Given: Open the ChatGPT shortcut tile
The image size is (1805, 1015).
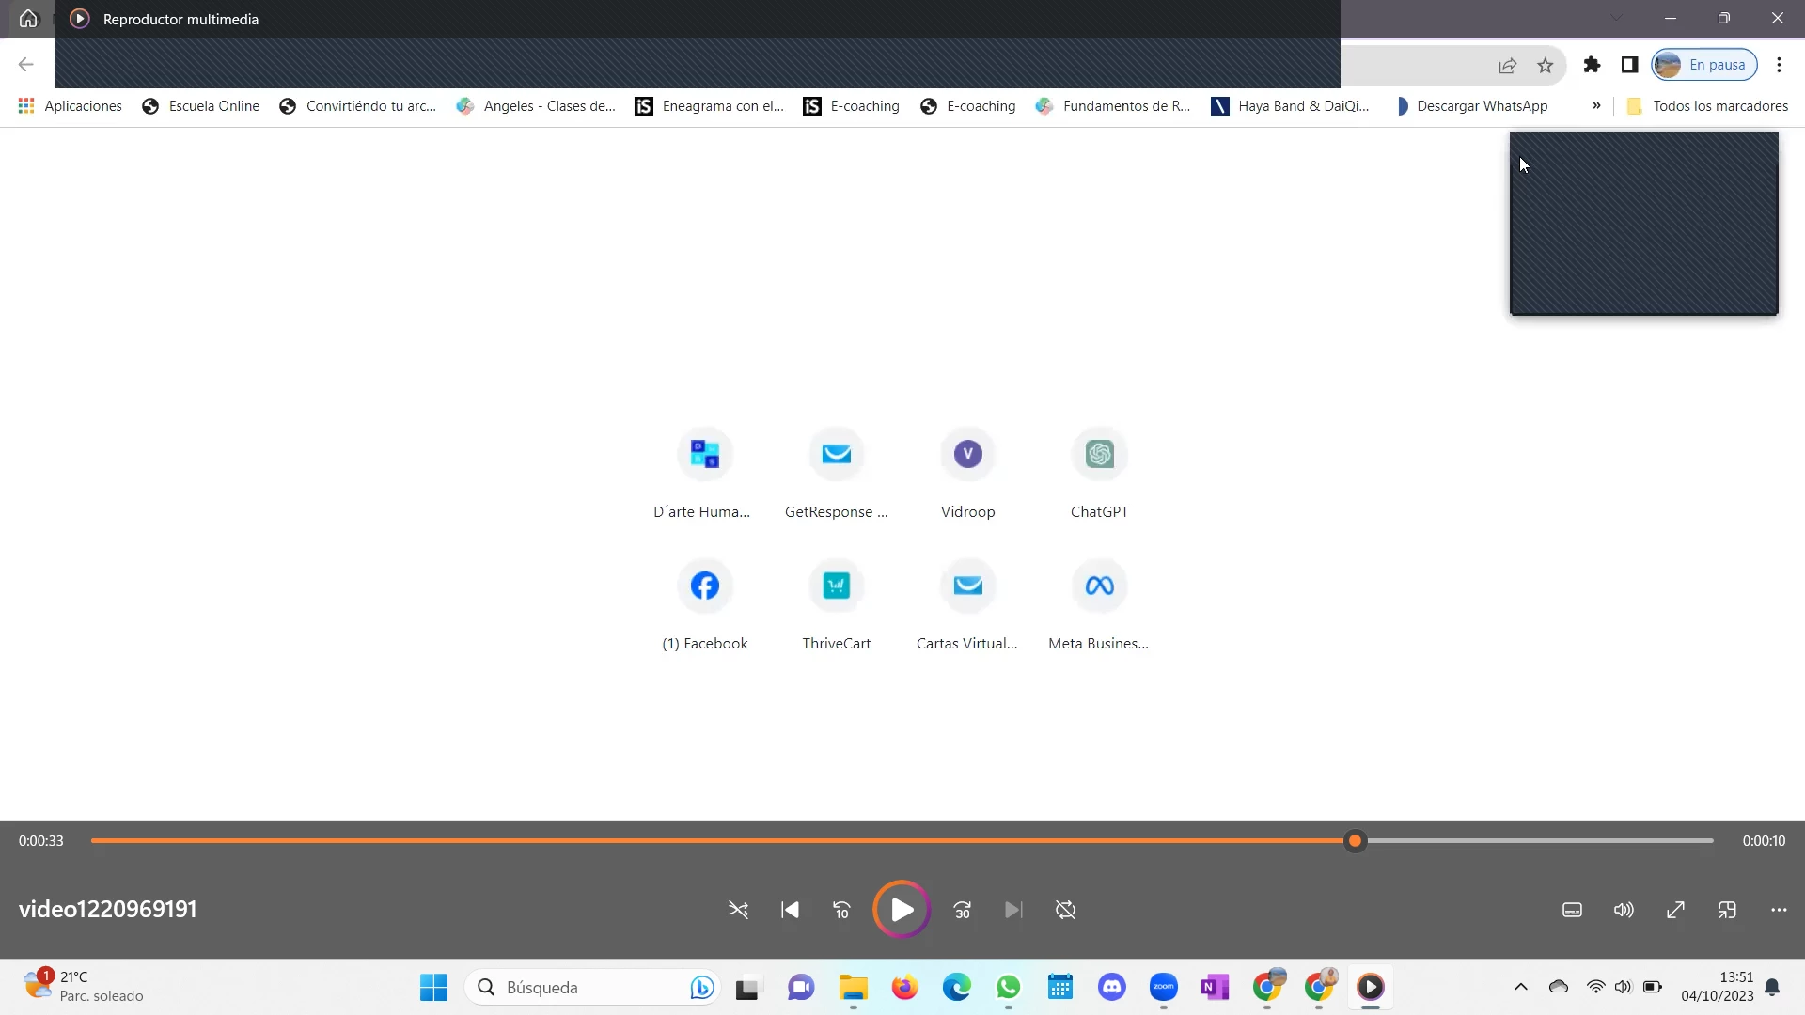Looking at the screenshot, I should pyautogui.click(x=1099, y=455).
